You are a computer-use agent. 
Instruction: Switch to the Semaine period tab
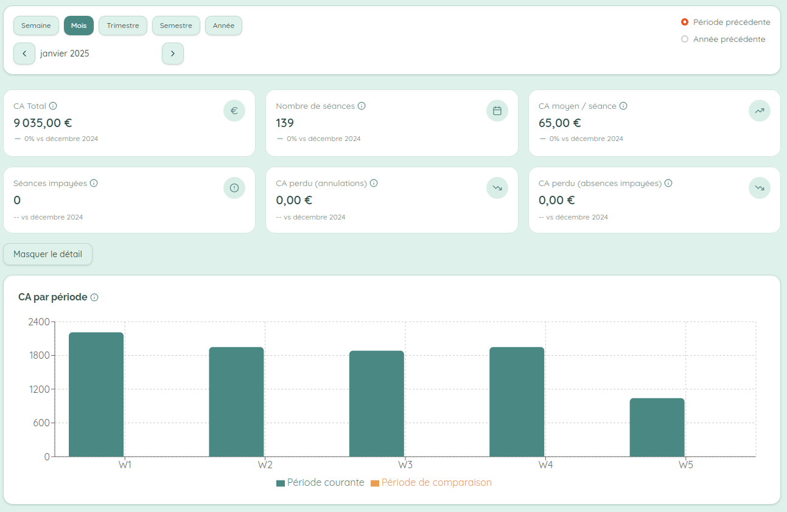coord(36,26)
